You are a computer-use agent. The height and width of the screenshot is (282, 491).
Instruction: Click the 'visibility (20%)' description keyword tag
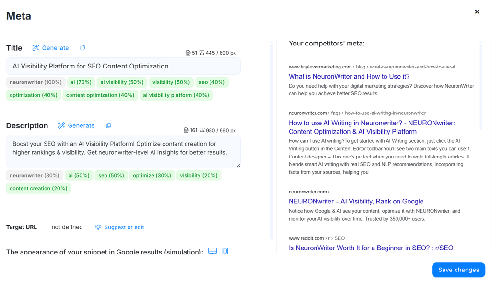(x=199, y=175)
